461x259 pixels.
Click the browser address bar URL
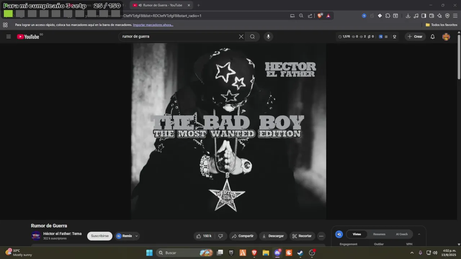(162, 16)
